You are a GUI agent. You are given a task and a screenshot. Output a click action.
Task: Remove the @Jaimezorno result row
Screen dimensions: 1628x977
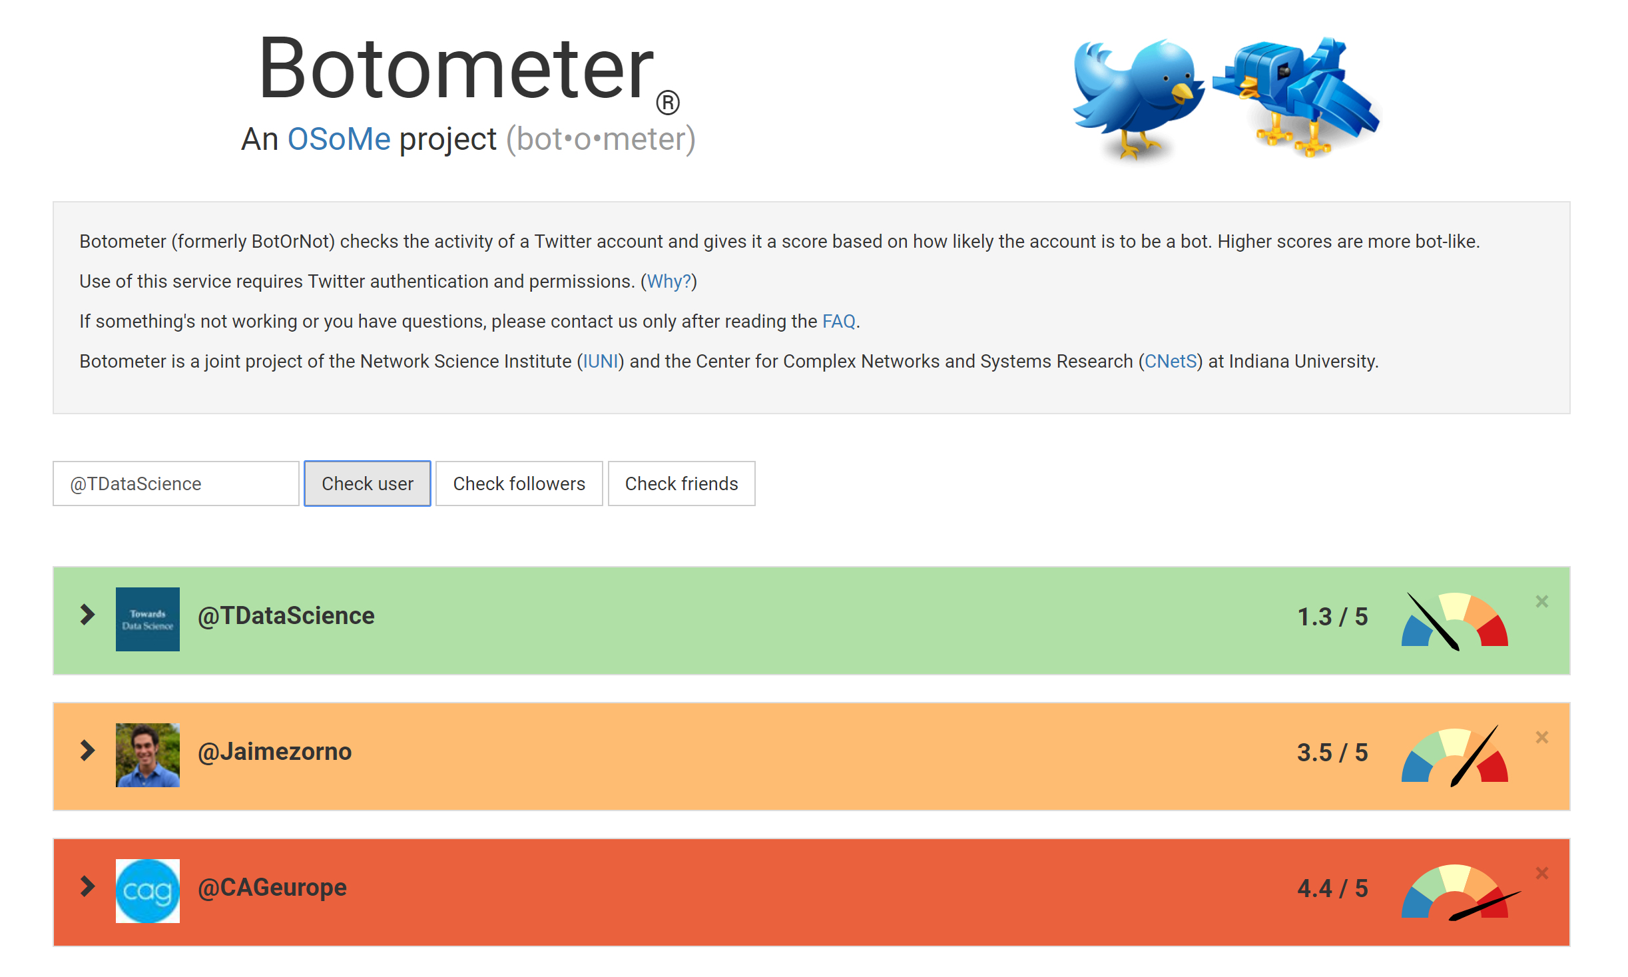[x=1541, y=737]
